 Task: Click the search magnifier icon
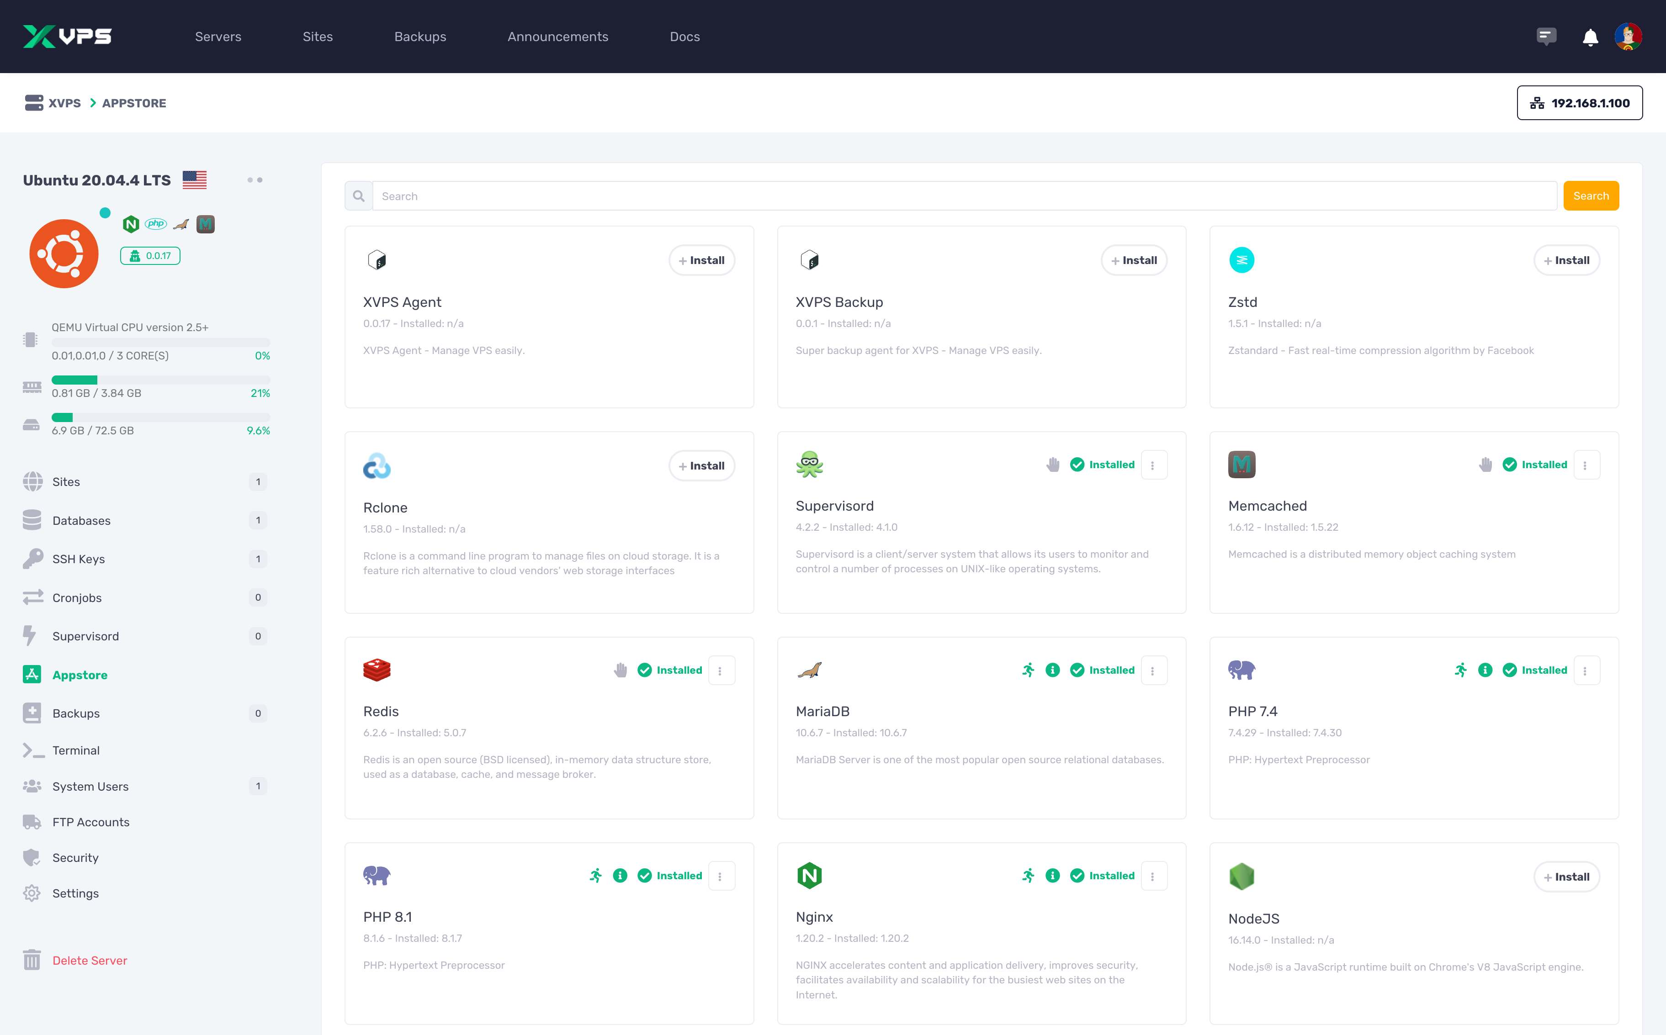[x=359, y=196]
